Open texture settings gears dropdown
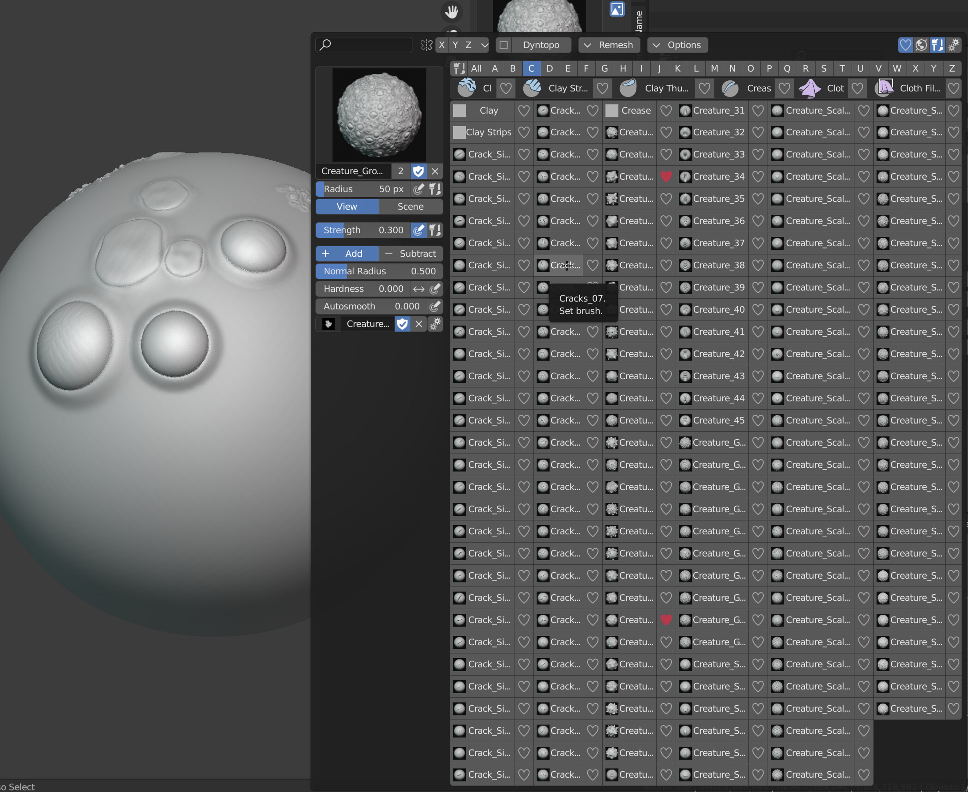 (435, 324)
